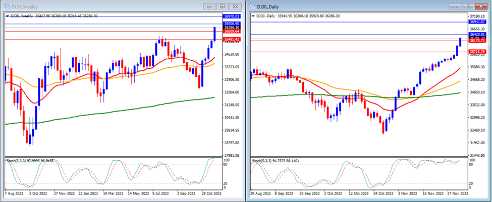Click the 35715.78 red price label
The image size is (492, 202).
tap(477, 52)
